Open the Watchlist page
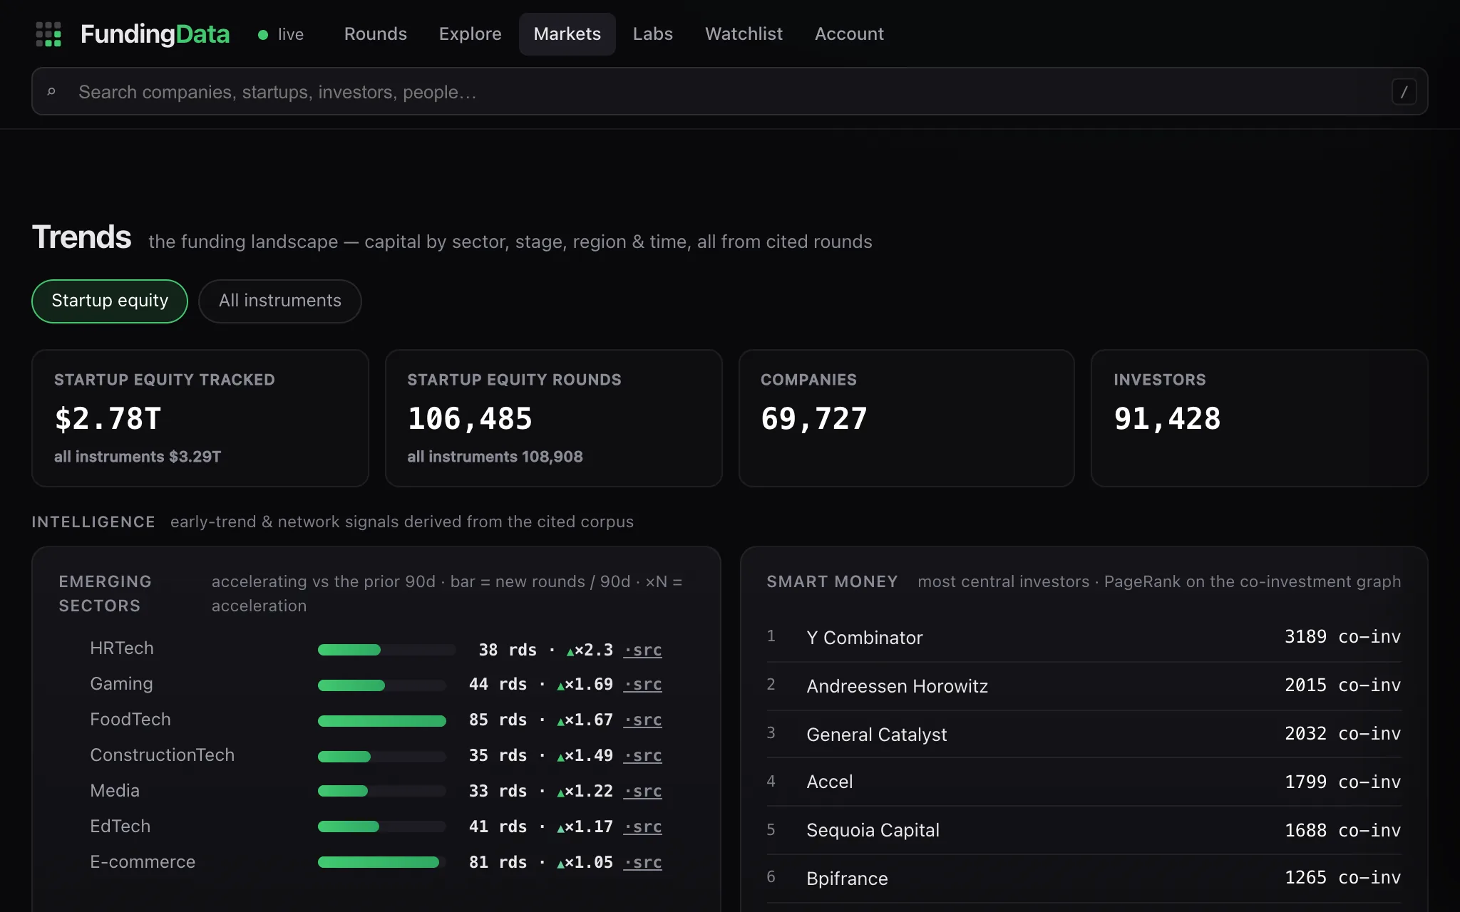Viewport: 1460px width, 912px height. (744, 34)
